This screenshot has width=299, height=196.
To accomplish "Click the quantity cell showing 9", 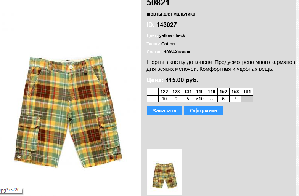I will point(176,99).
